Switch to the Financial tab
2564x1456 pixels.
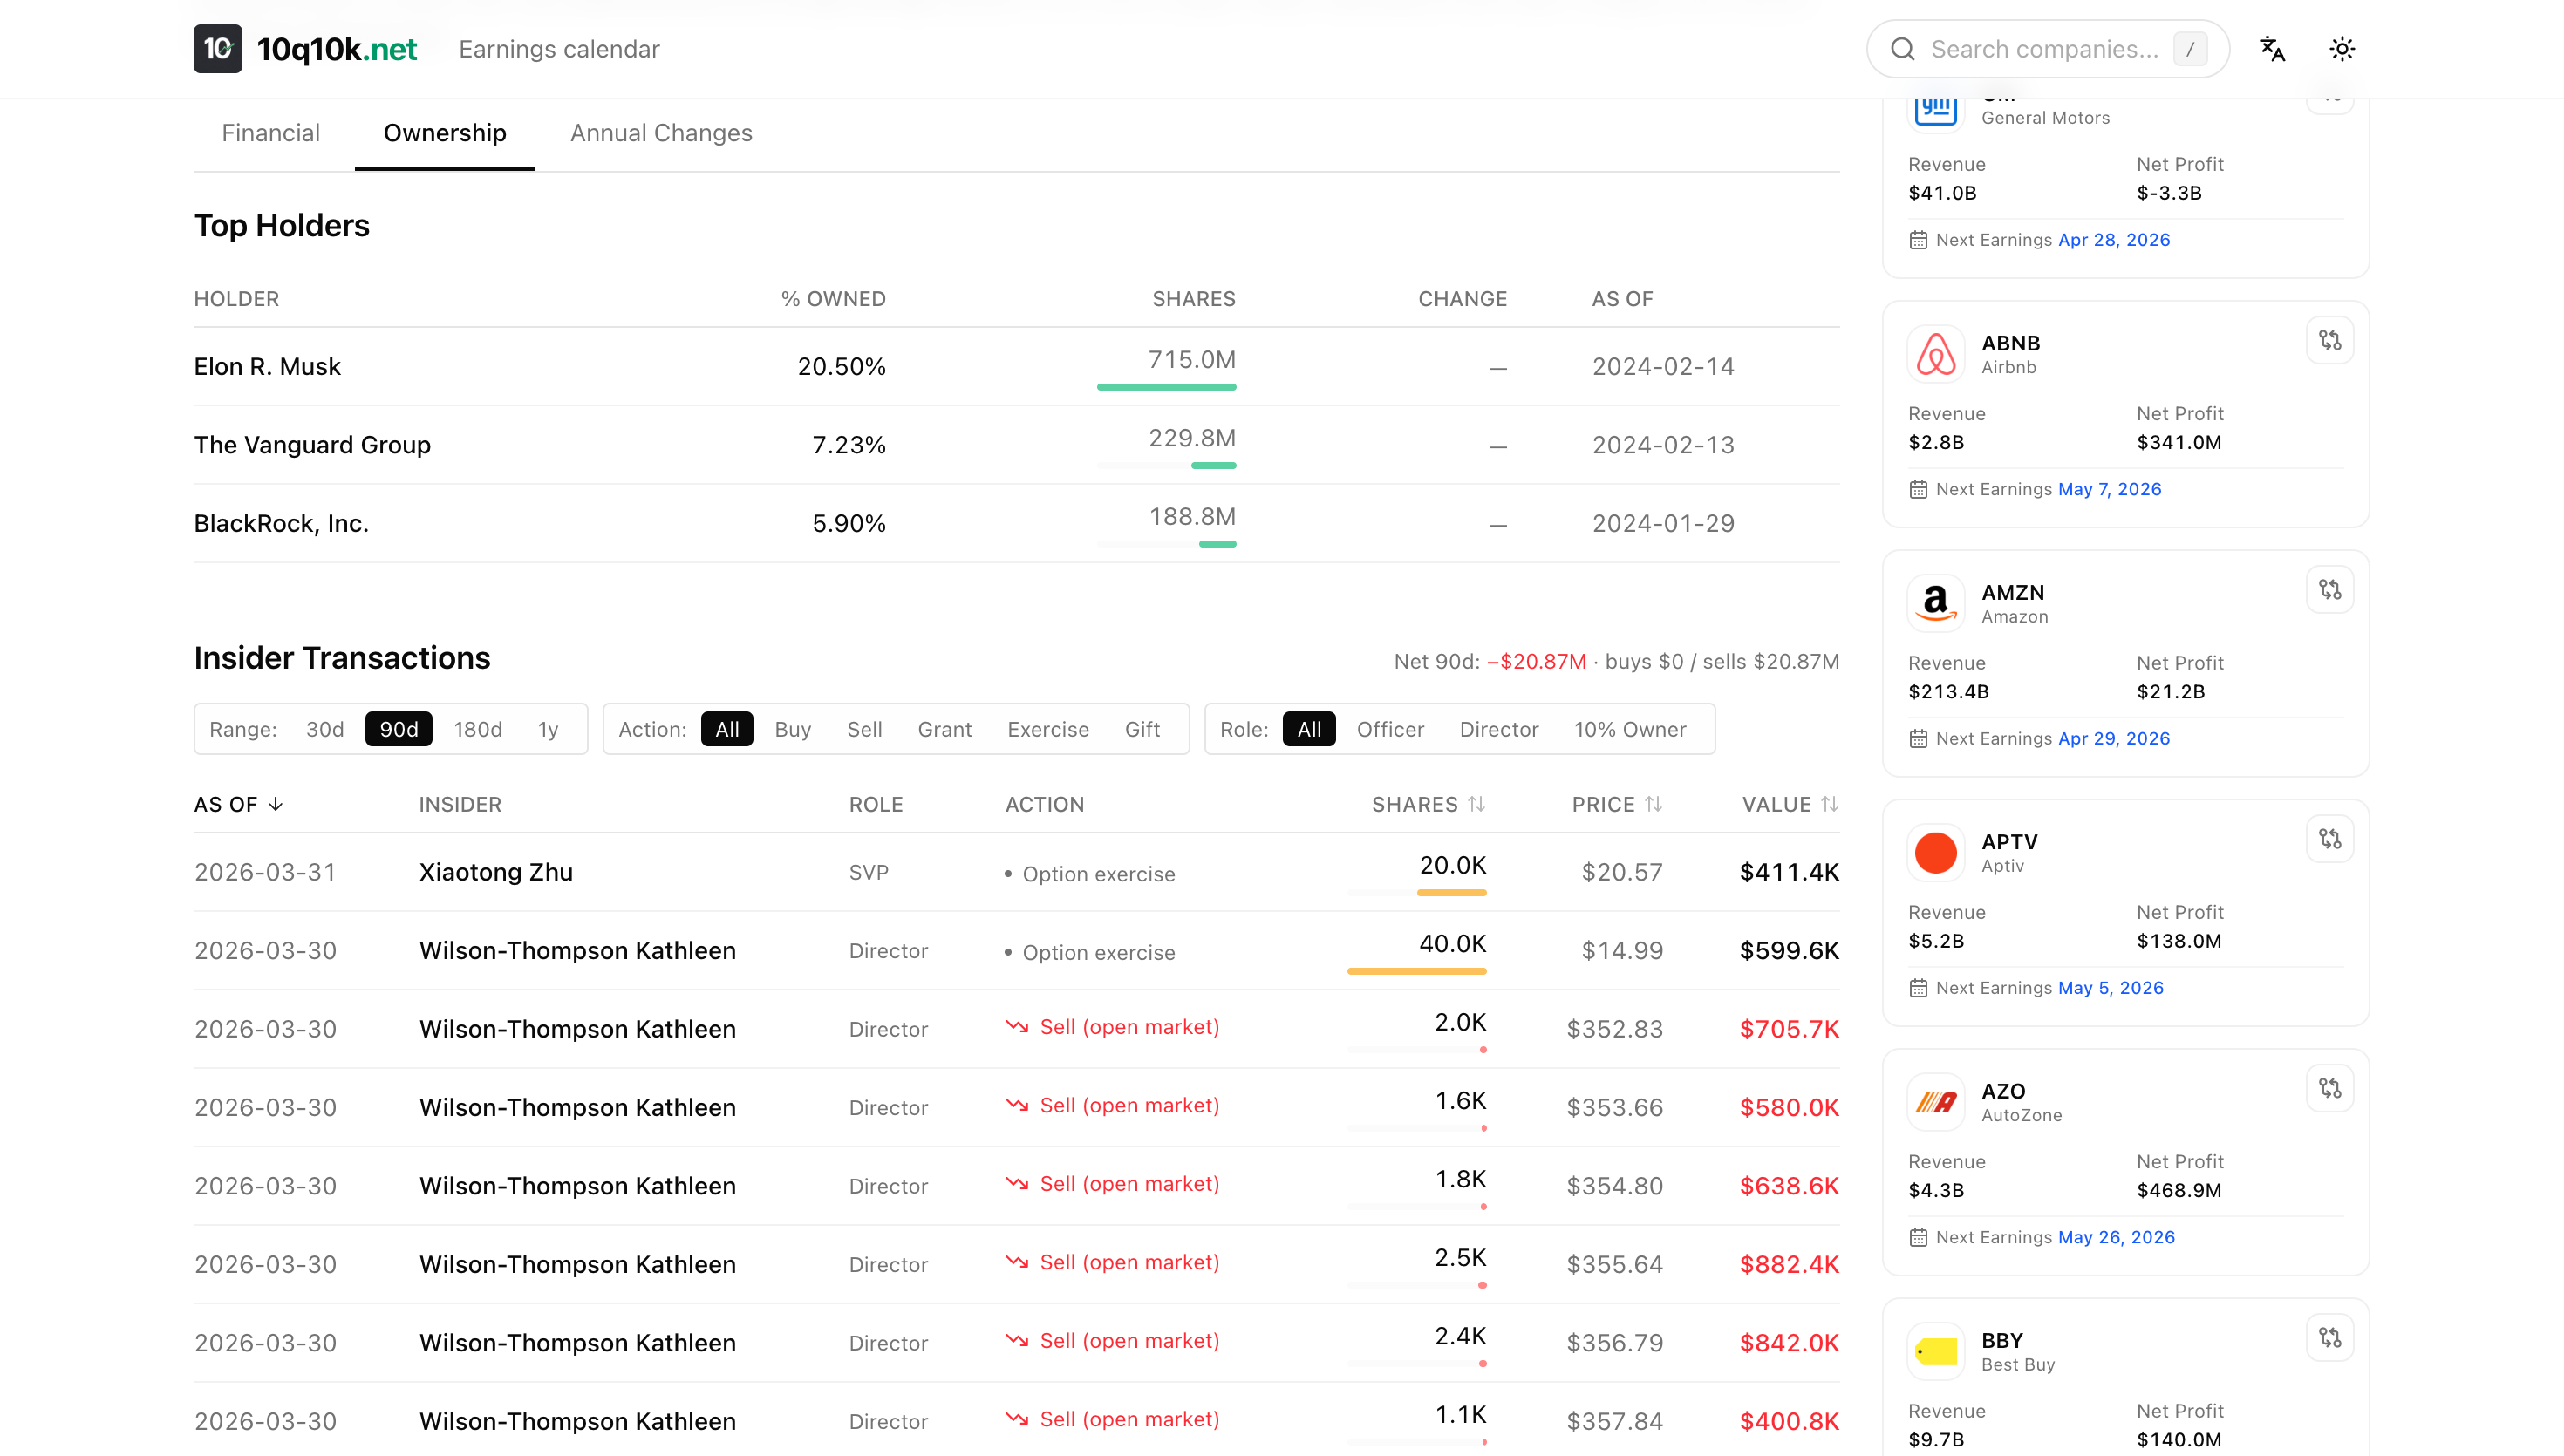pyautogui.click(x=271, y=132)
